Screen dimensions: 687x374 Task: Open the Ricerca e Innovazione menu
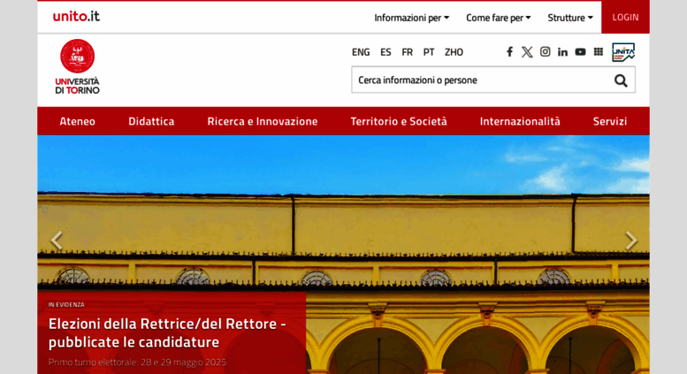point(263,121)
